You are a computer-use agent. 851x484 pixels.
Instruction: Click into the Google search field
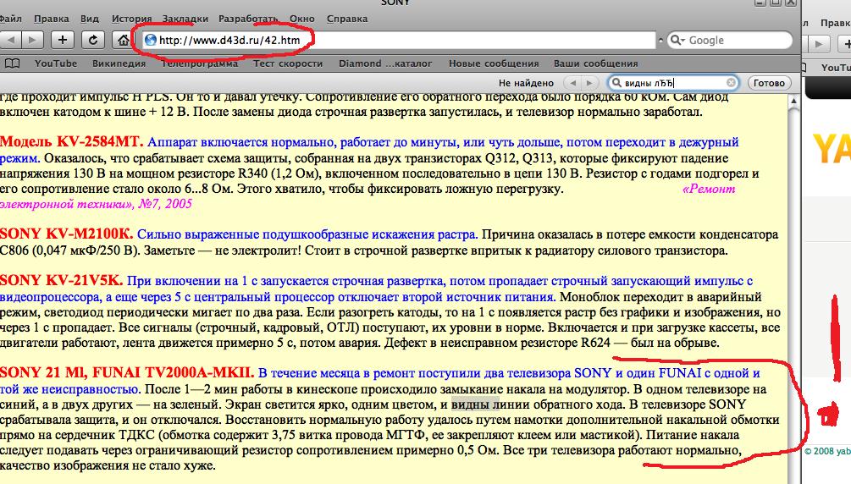[729, 40]
